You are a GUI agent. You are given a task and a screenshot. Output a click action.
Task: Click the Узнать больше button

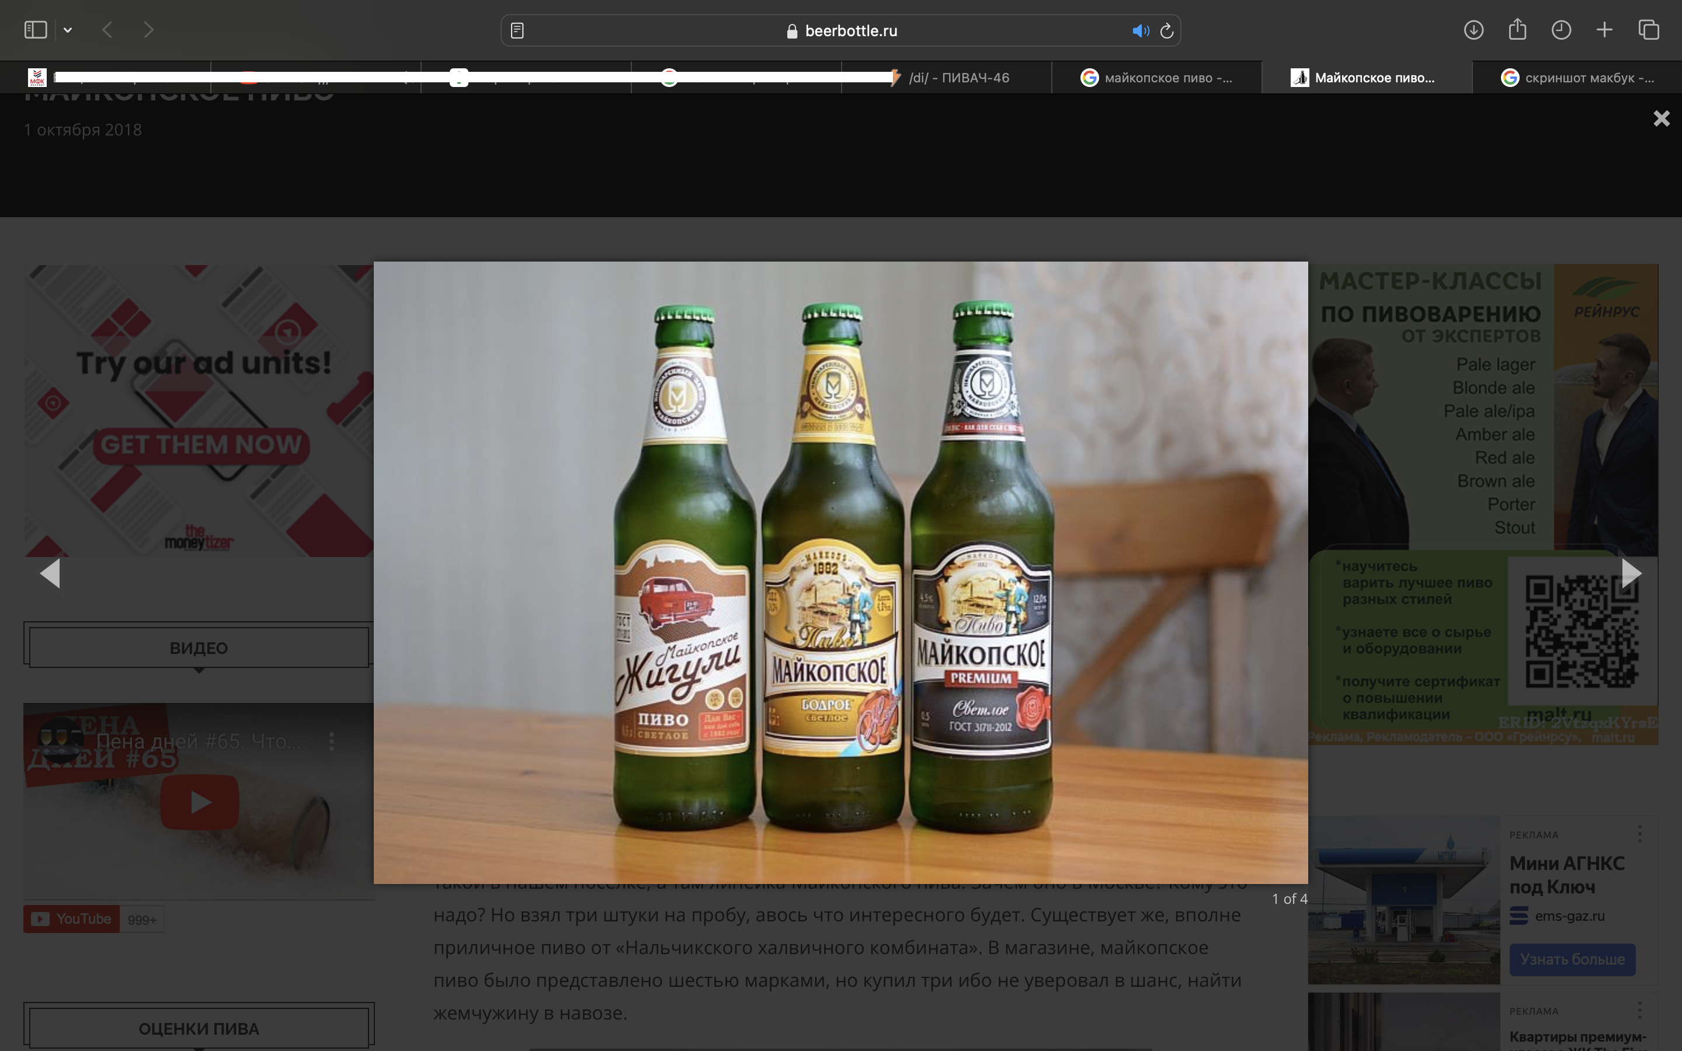(x=1572, y=959)
